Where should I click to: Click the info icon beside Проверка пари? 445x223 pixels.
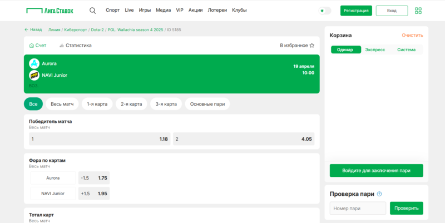coord(379,194)
